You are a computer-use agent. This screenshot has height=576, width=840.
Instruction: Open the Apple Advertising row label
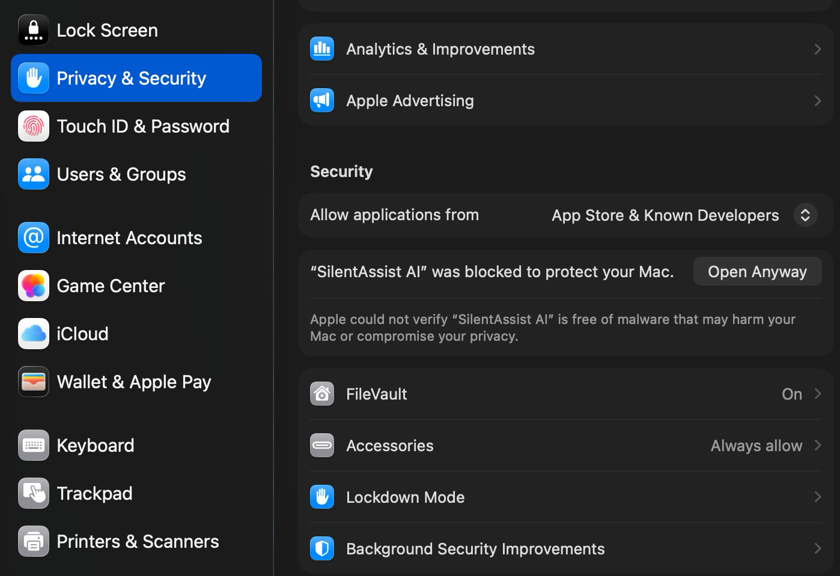[x=410, y=101]
